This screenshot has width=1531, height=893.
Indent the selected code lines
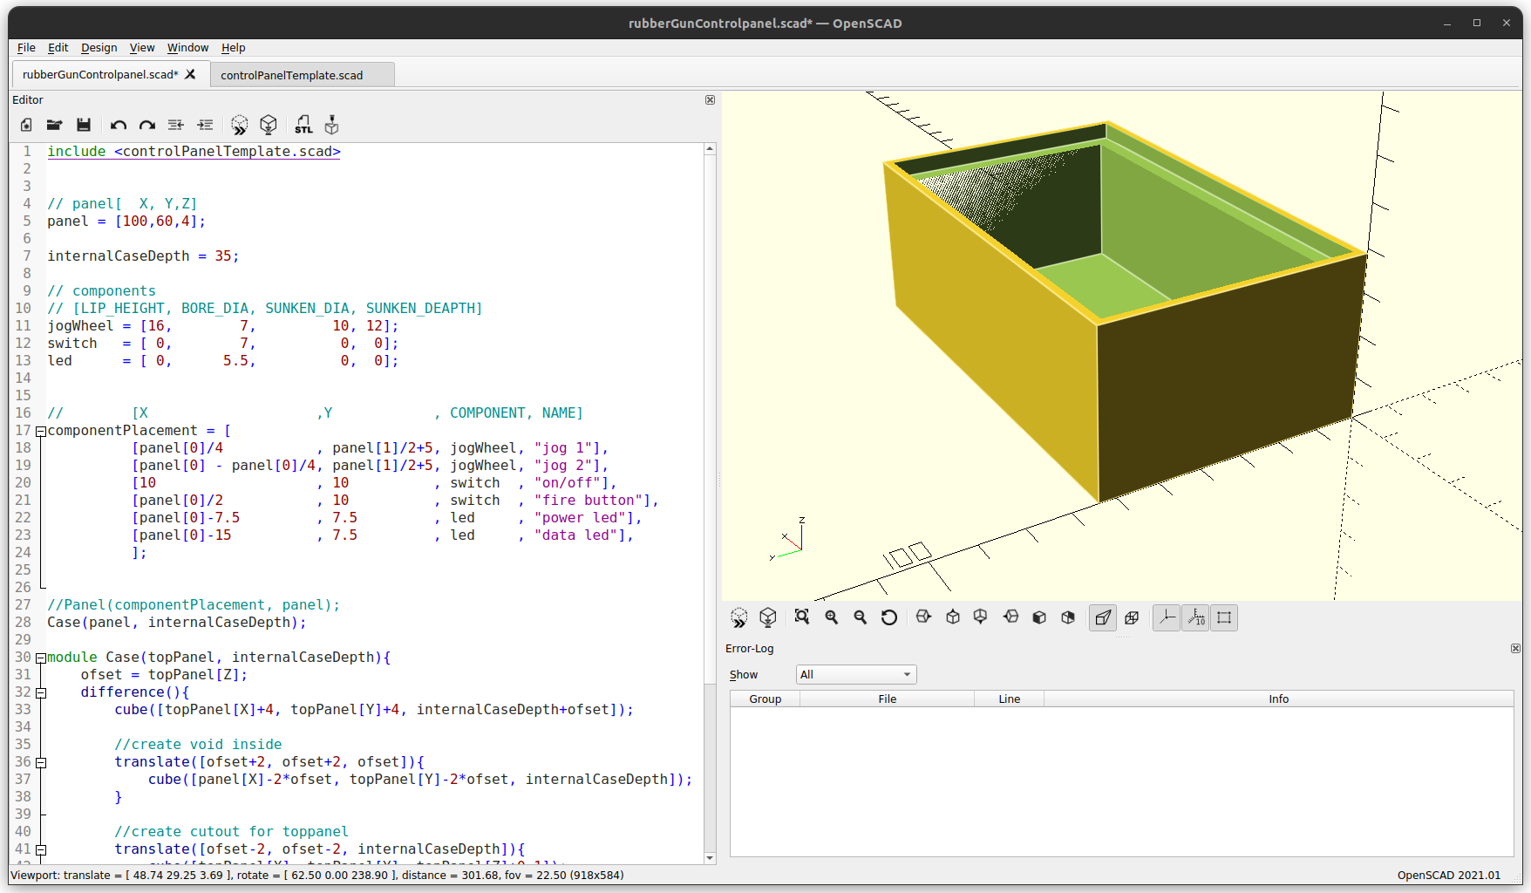point(205,125)
